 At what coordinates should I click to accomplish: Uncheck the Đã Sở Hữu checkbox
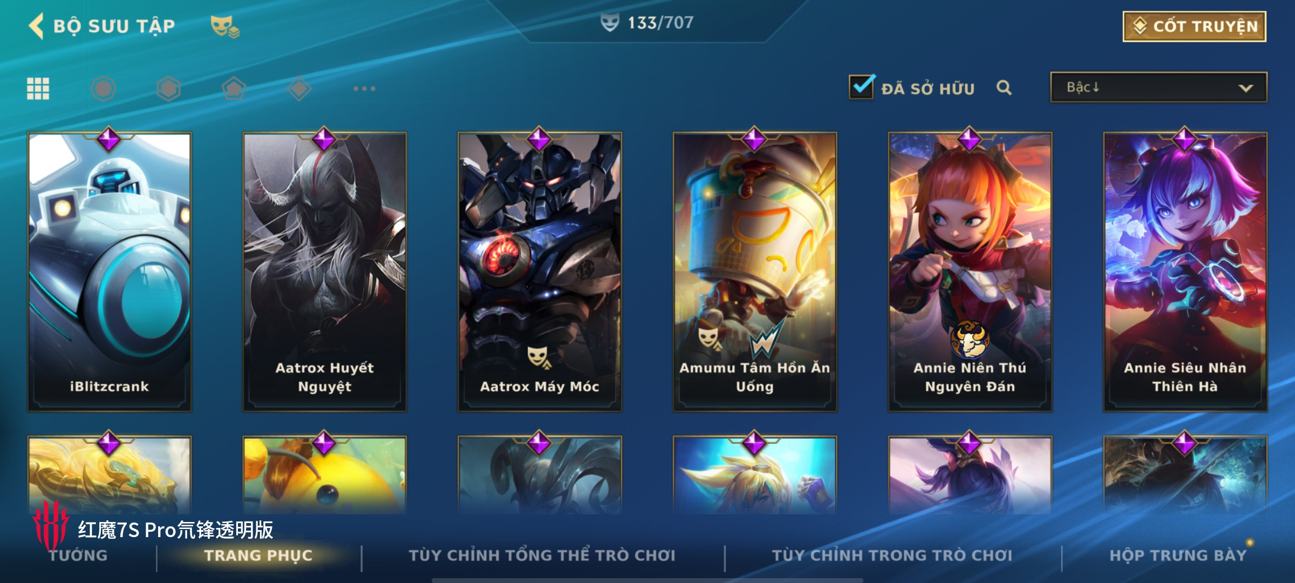pos(861,87)
